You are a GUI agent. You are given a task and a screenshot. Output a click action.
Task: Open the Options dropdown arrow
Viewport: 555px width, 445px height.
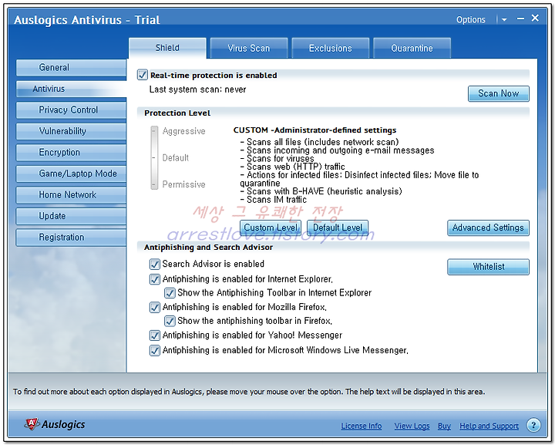pyautogui.click(x=504, y=20)
